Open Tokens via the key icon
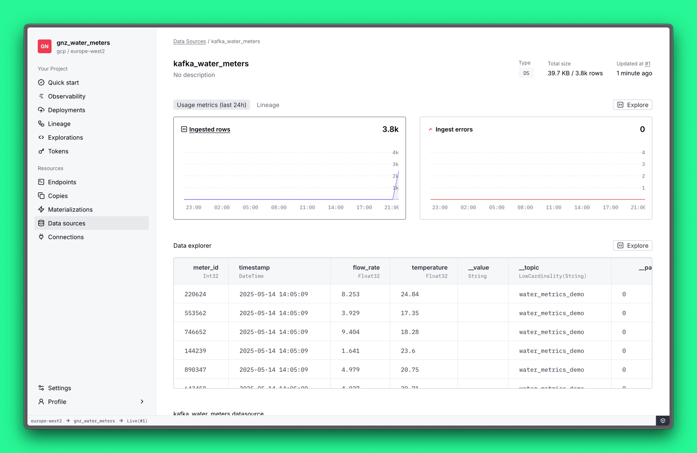697x453 pixels. [x=41, y=151]
